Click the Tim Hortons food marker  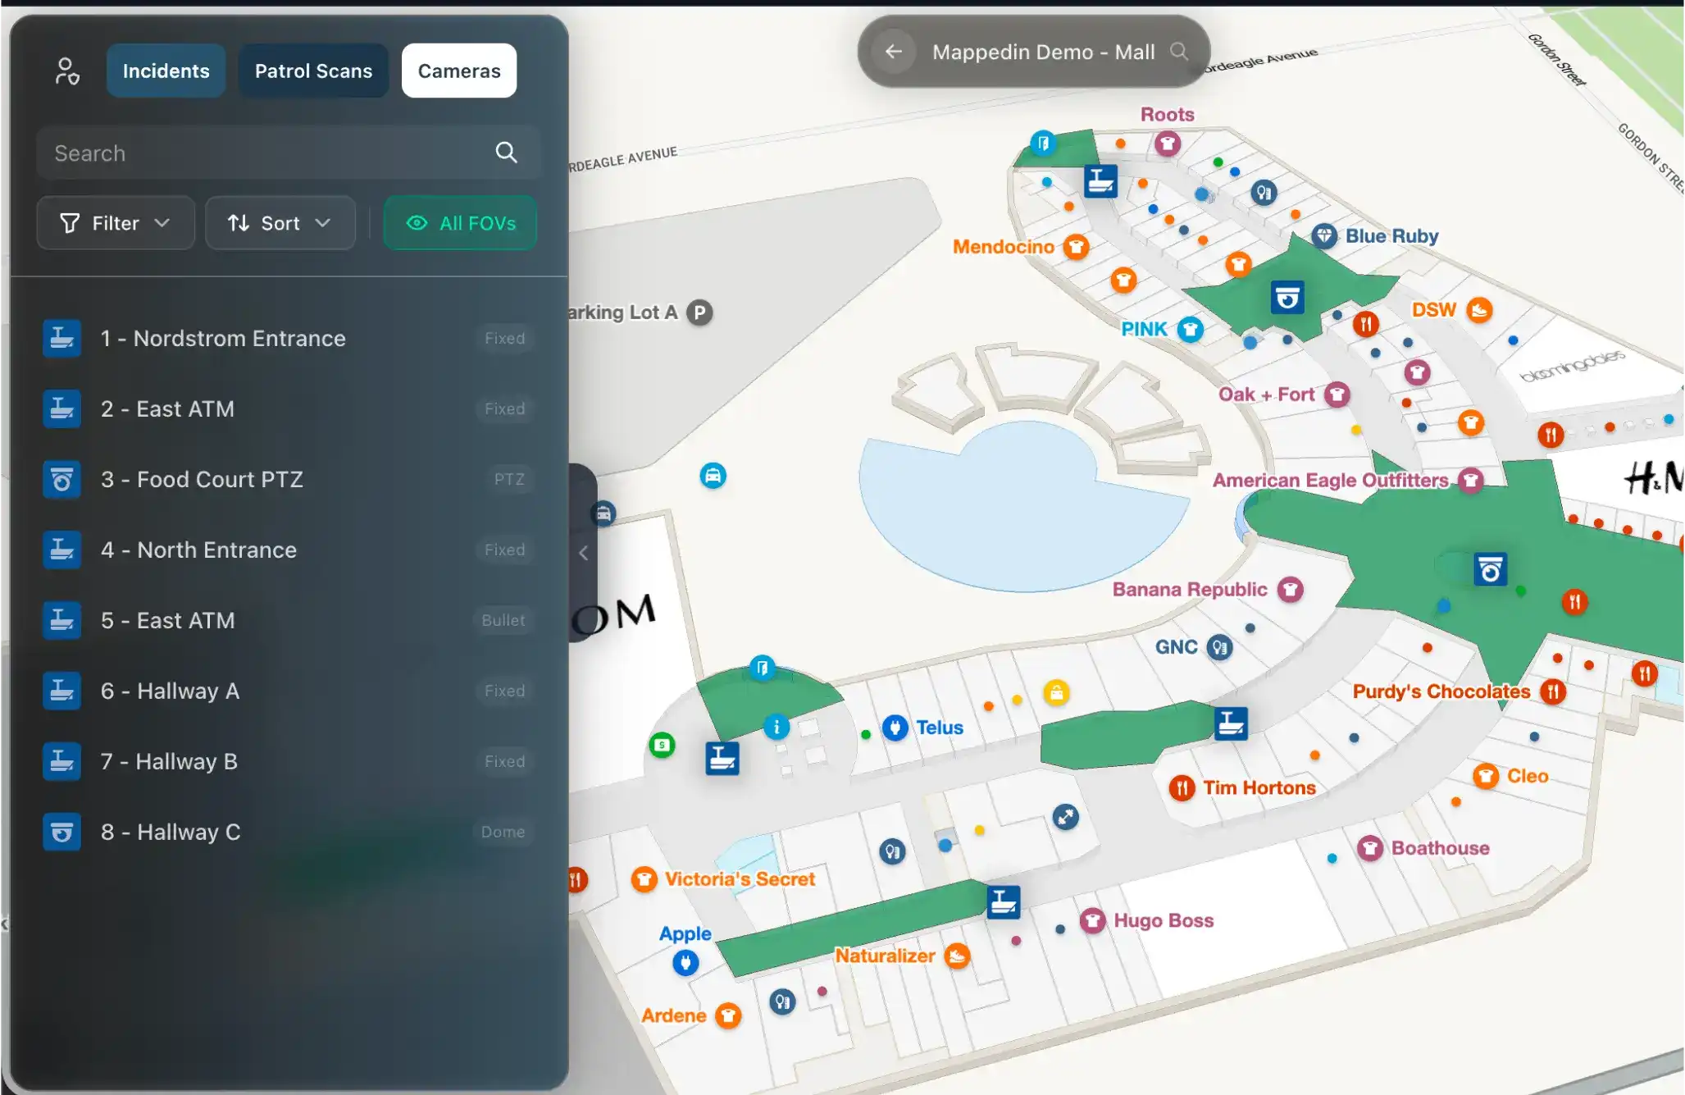(x=1182, y=788)
